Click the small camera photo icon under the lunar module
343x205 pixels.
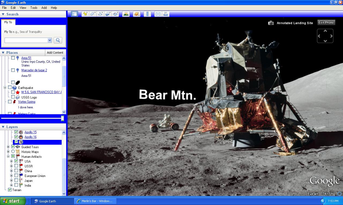pos(252,154)
